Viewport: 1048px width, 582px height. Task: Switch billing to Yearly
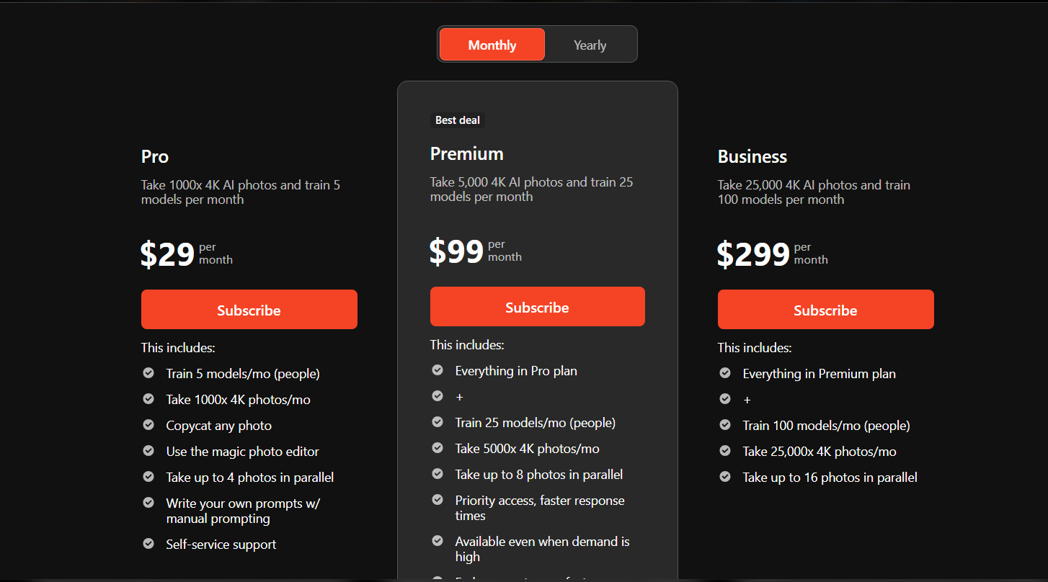[590, 45]
